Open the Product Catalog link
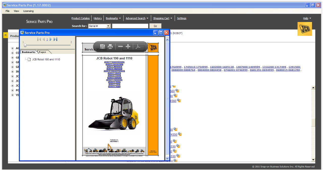 click(80, 18)
